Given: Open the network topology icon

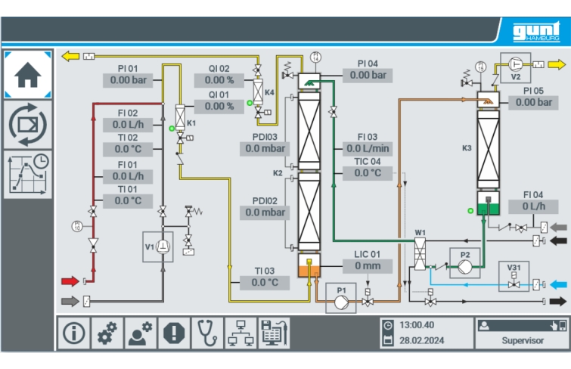Looking at the screenshot, I should click(240, 333).
